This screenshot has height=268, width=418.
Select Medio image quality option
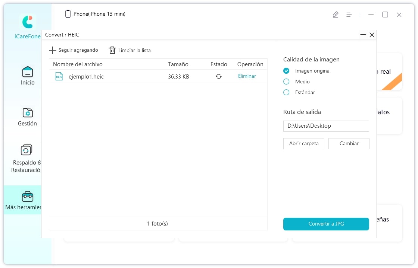click(286, 82)
